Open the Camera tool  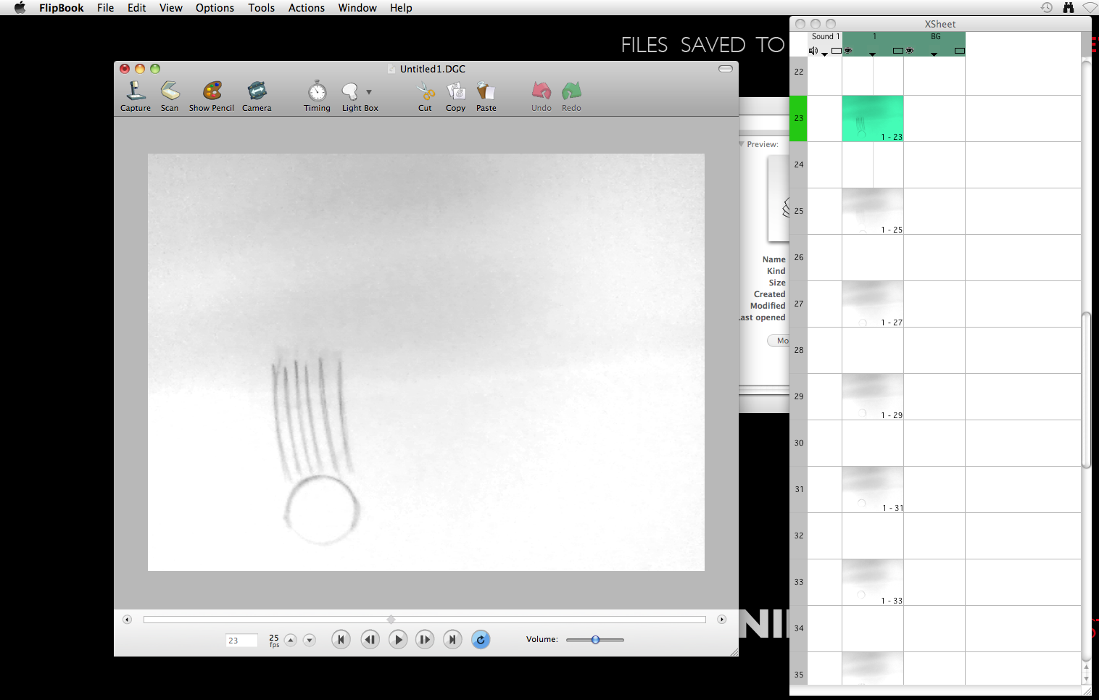coord(257,91)
